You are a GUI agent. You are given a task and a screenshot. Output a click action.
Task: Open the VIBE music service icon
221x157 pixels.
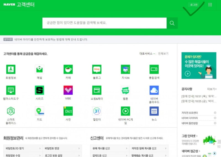[68, 90]
